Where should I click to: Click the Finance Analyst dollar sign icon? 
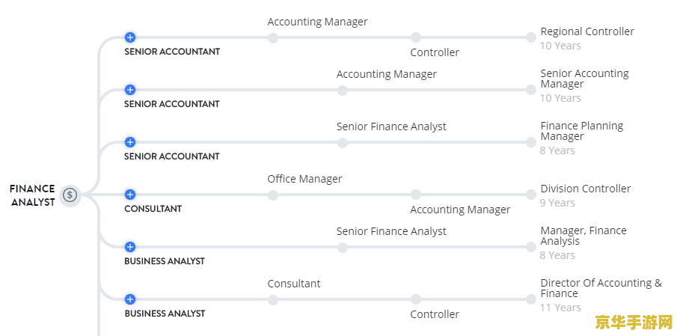tap(70, 195)
